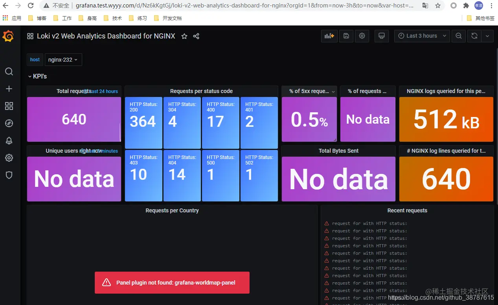Click the HTTP Status 502 tile
The width and height of the screenshot is (498, 305).
[x=259, y=176]
